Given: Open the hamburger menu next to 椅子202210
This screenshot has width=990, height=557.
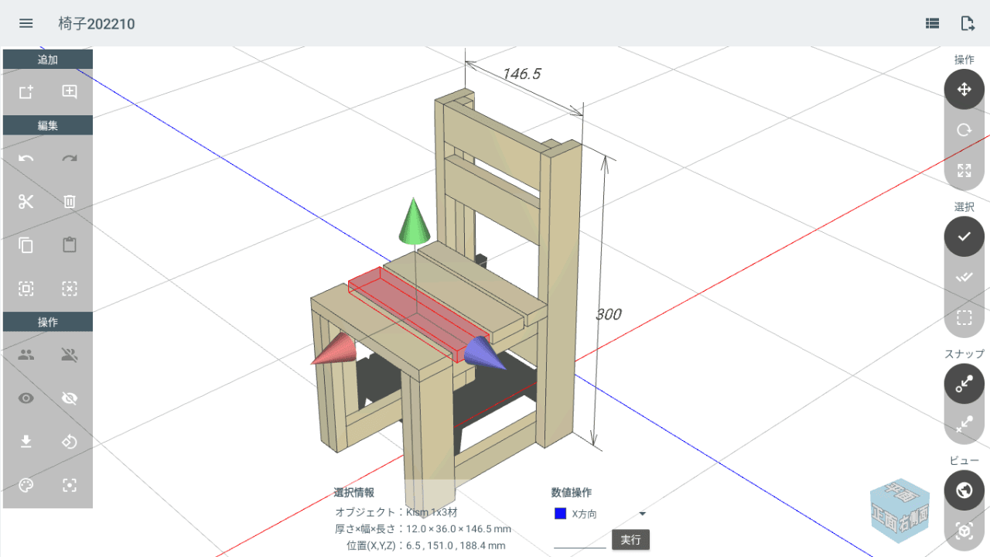Looking at the screenshot, I should [26, 23].
